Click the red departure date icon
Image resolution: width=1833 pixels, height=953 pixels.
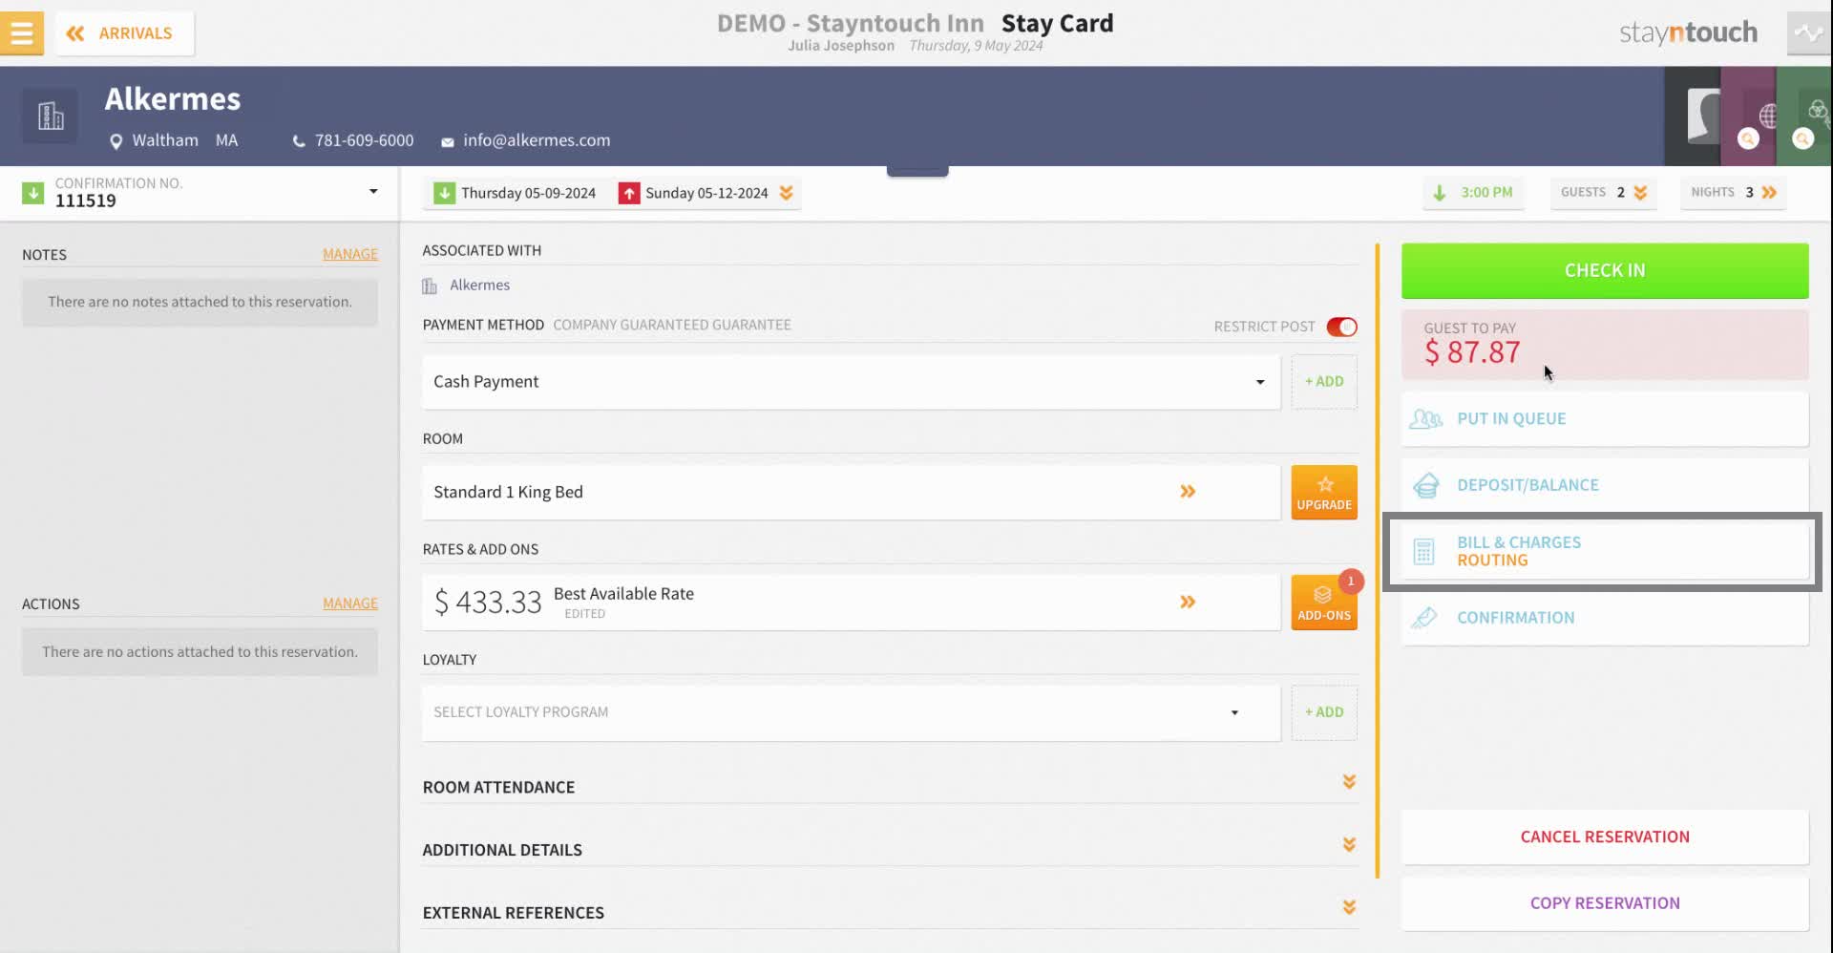point(628,193)
